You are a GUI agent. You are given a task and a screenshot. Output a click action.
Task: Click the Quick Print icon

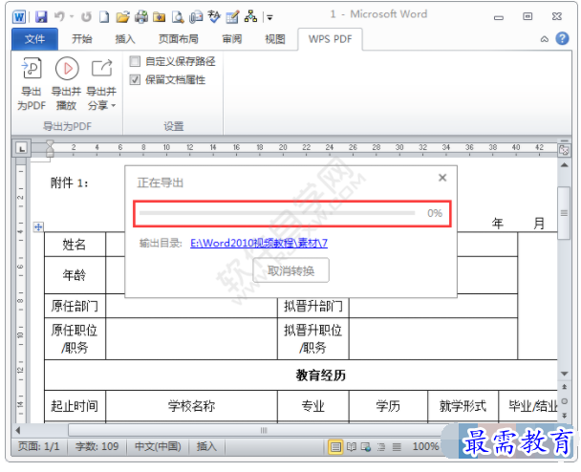point(141,16)
